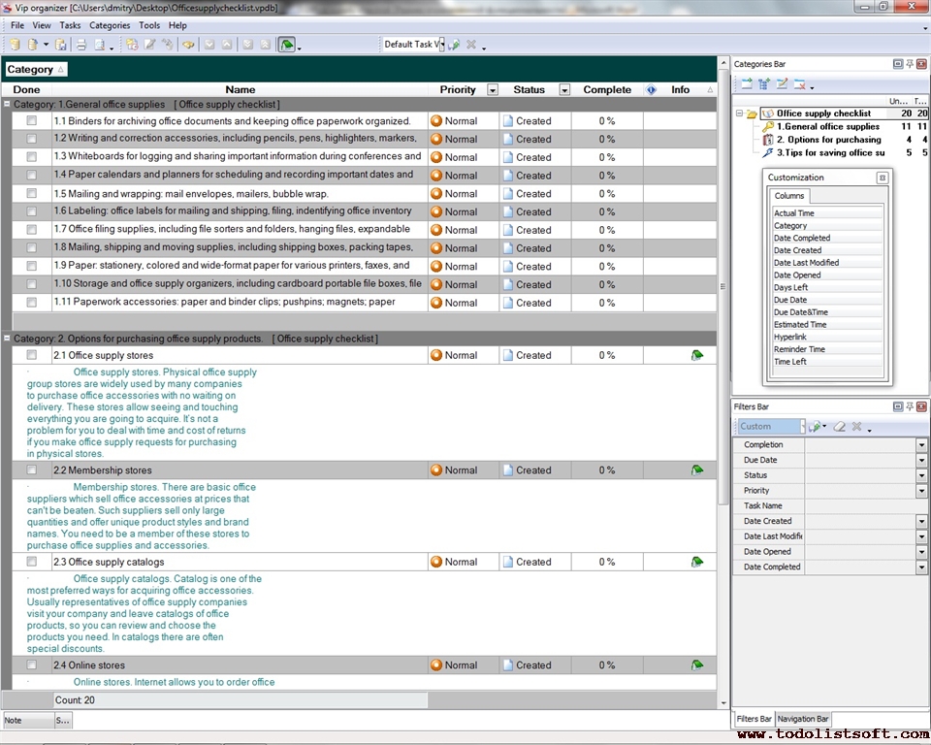This screenshot has width=931, height=745.
Task: Click the Task Name filter input field
Action: 866,505
